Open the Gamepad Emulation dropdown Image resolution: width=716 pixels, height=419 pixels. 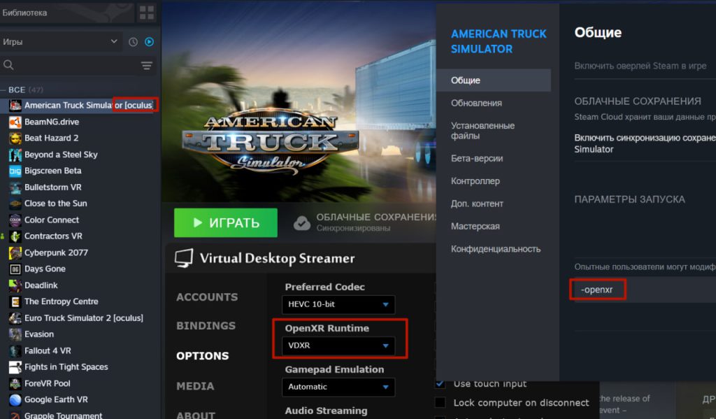(x=338, y=387)
